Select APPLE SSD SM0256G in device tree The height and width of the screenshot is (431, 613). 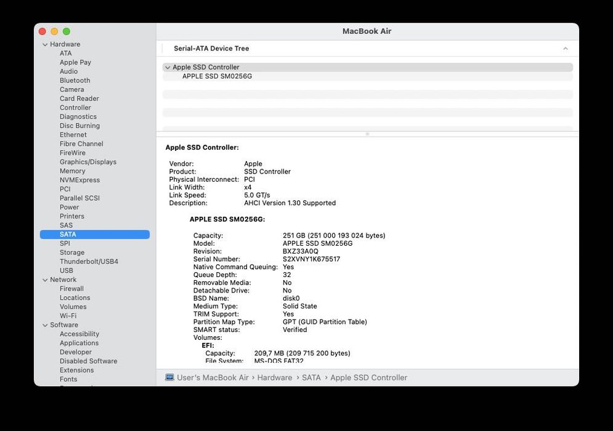click(x=217, y=76)
